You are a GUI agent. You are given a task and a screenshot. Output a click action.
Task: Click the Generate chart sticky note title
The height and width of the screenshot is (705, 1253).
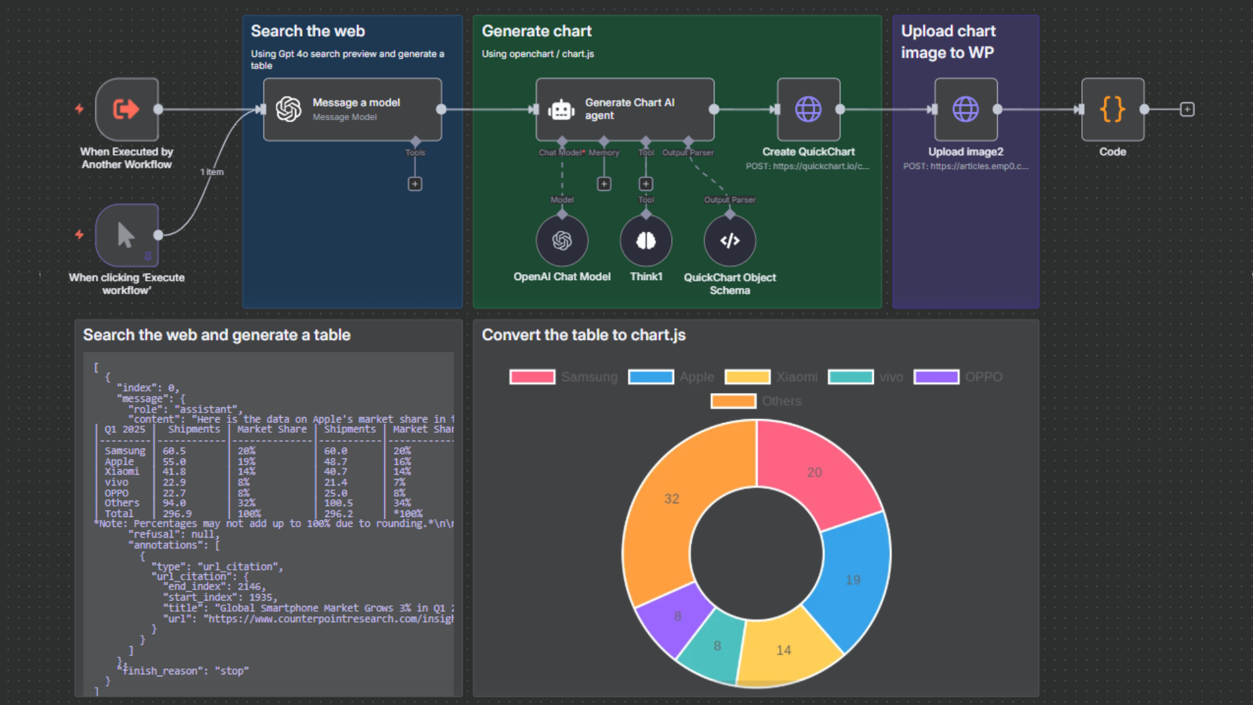(x=536, y=31)
